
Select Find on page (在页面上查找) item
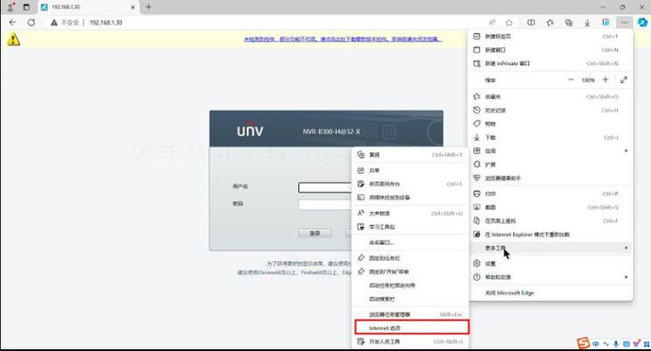pyautogui.click(x=550, y=221)
